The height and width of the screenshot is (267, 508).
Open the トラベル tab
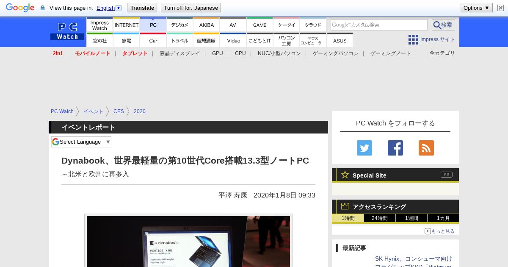click(x=180, y=40)
